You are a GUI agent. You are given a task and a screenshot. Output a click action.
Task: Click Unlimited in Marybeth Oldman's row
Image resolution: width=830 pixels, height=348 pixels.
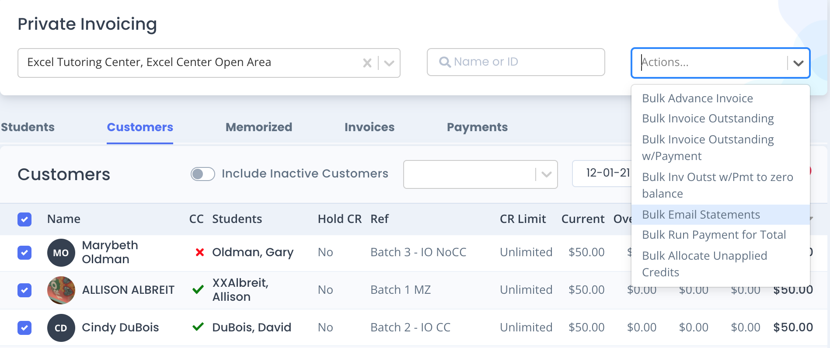[x=526, y=252]
